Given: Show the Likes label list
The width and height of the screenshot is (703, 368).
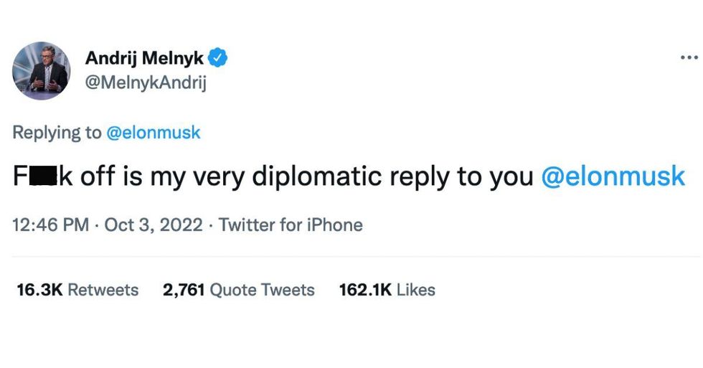Looking at the screenshot, I should coord(416,290).
